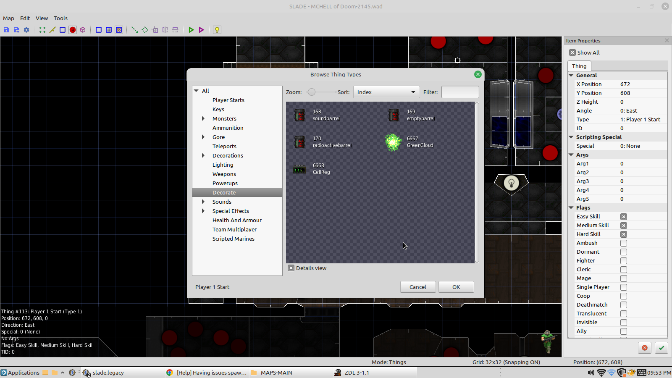Open the keyboard icon in the system tray
Image resolution: width=672 pixels, height=378 pixels.
(x=642, y=373)
